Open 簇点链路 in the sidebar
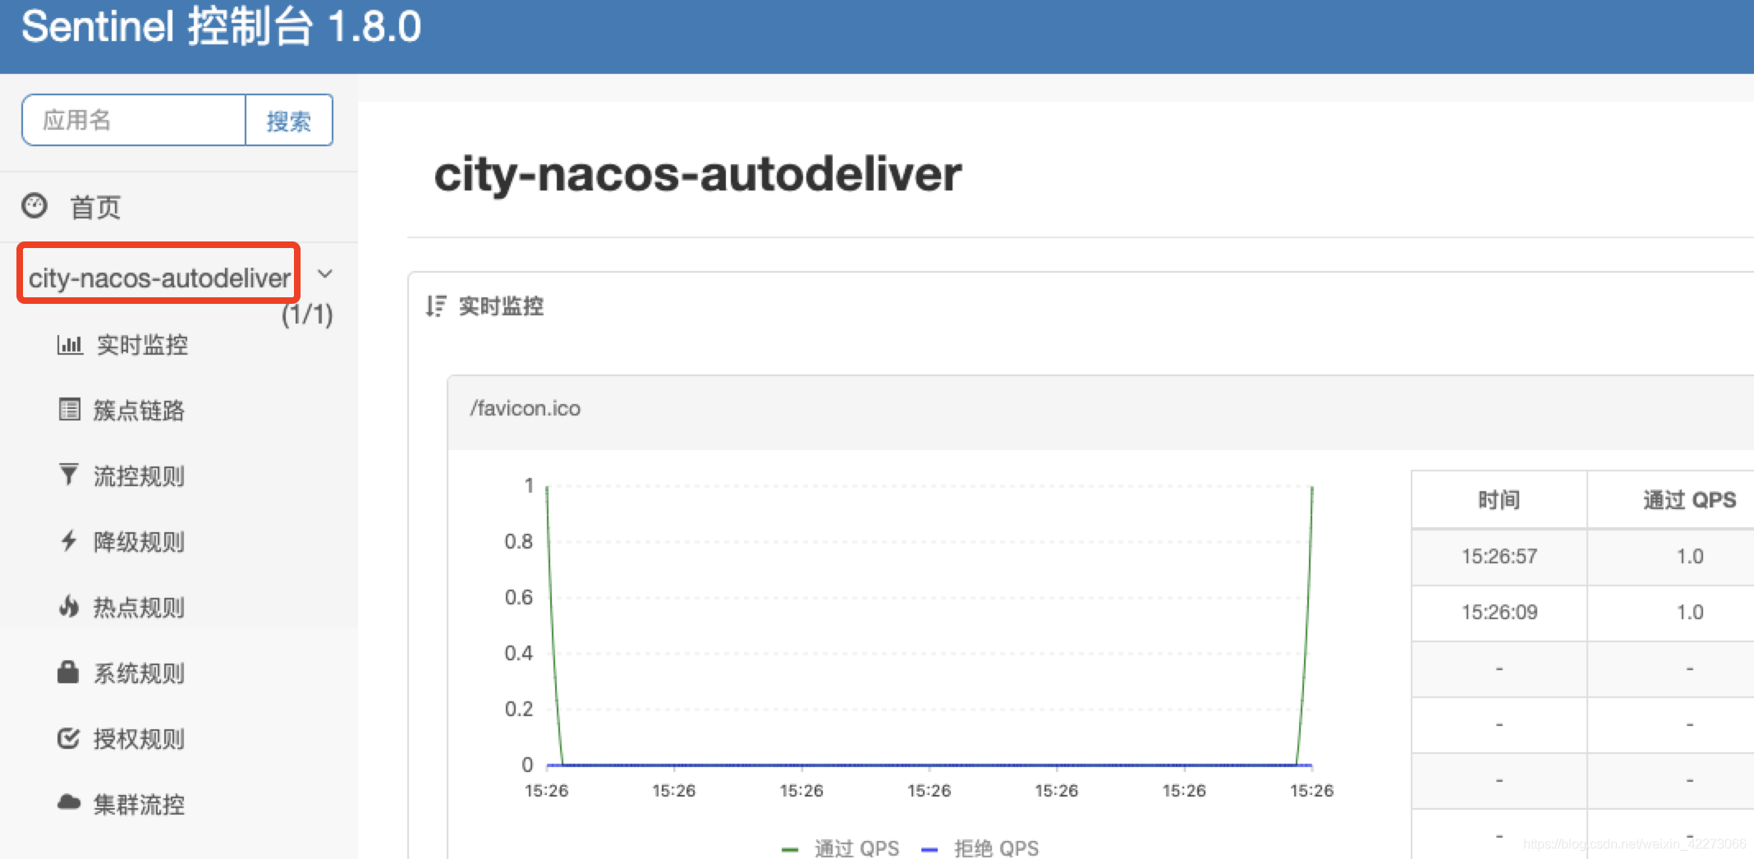Image resolution: width=1754 pixels, height=859 pixels. coord(139,410)
